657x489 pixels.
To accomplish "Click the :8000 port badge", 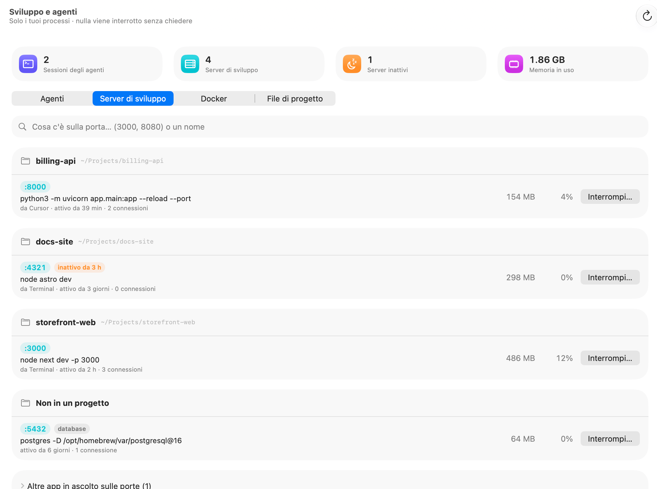I will coord(35,187).
